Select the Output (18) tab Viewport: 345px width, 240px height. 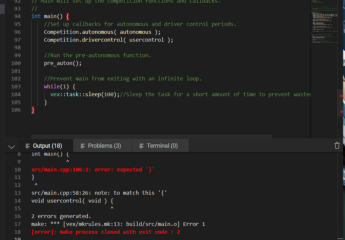click(x=44, y=146)
